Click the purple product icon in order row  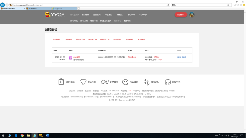(70, 58)
